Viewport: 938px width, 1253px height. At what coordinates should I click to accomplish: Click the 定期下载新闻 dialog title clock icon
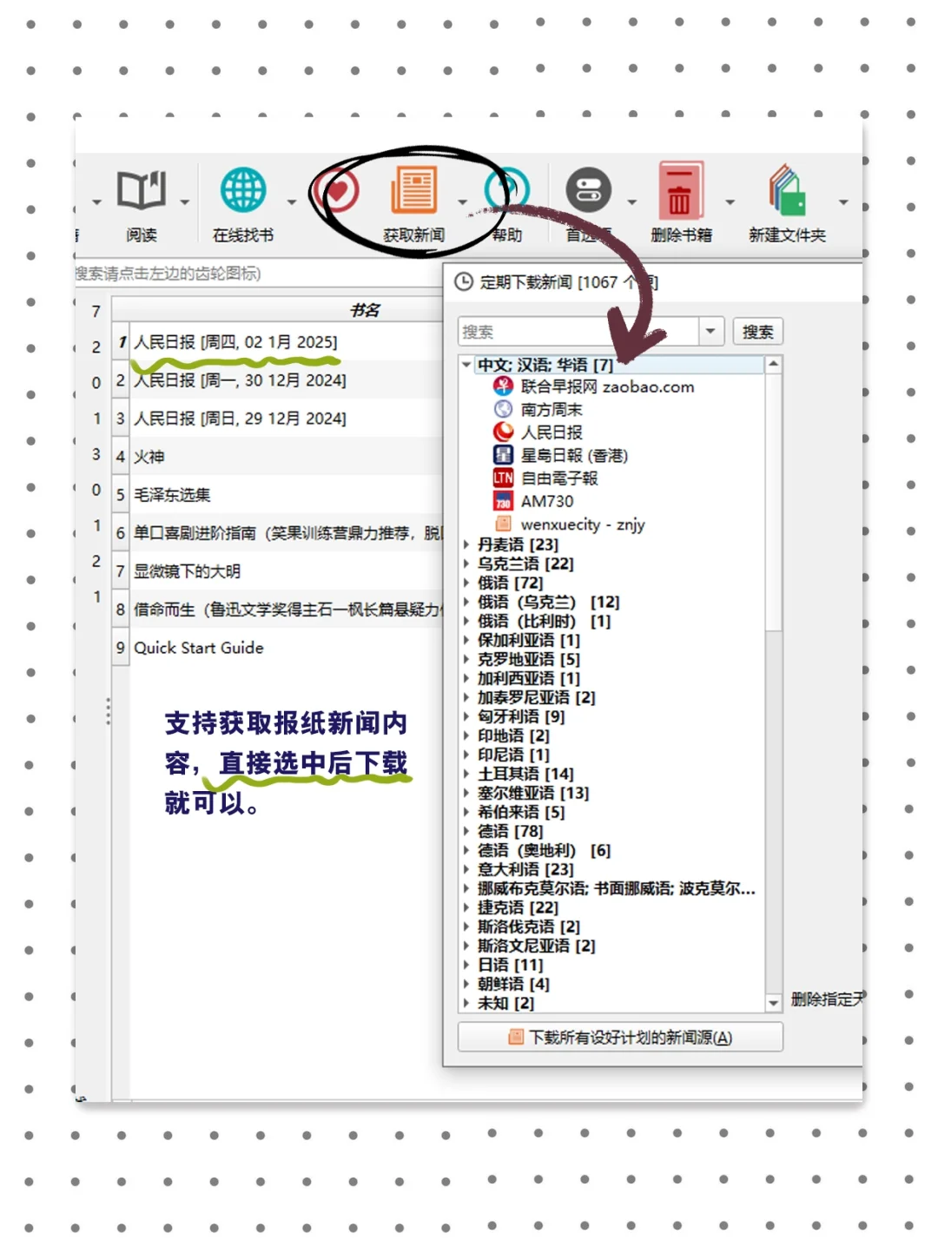pyautogui.click(x=464, y=281)
